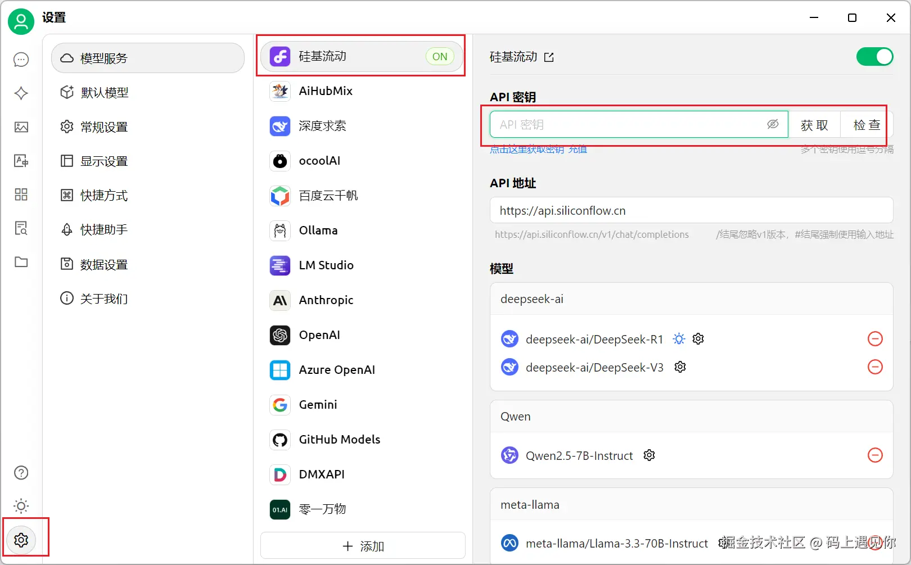Follow the 点击这里获取密钥 link
This screenshot has width=911, height=565.
pos(527,149)
